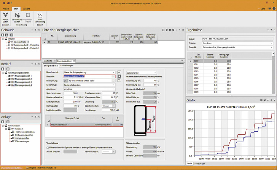Click the move-down arrow beside Bezeichnung
The image size is (277, 170).
[x=119, y=80]
